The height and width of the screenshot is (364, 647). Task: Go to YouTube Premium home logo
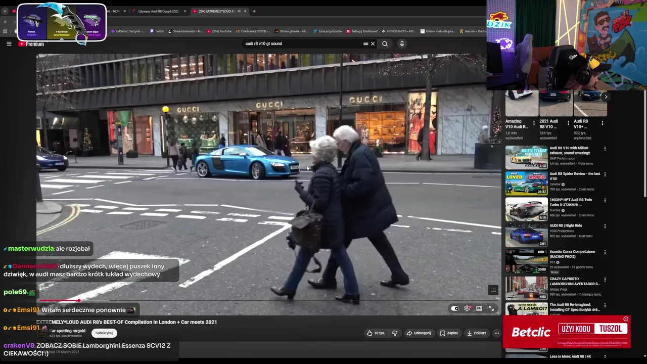click(x=31, y=44)
